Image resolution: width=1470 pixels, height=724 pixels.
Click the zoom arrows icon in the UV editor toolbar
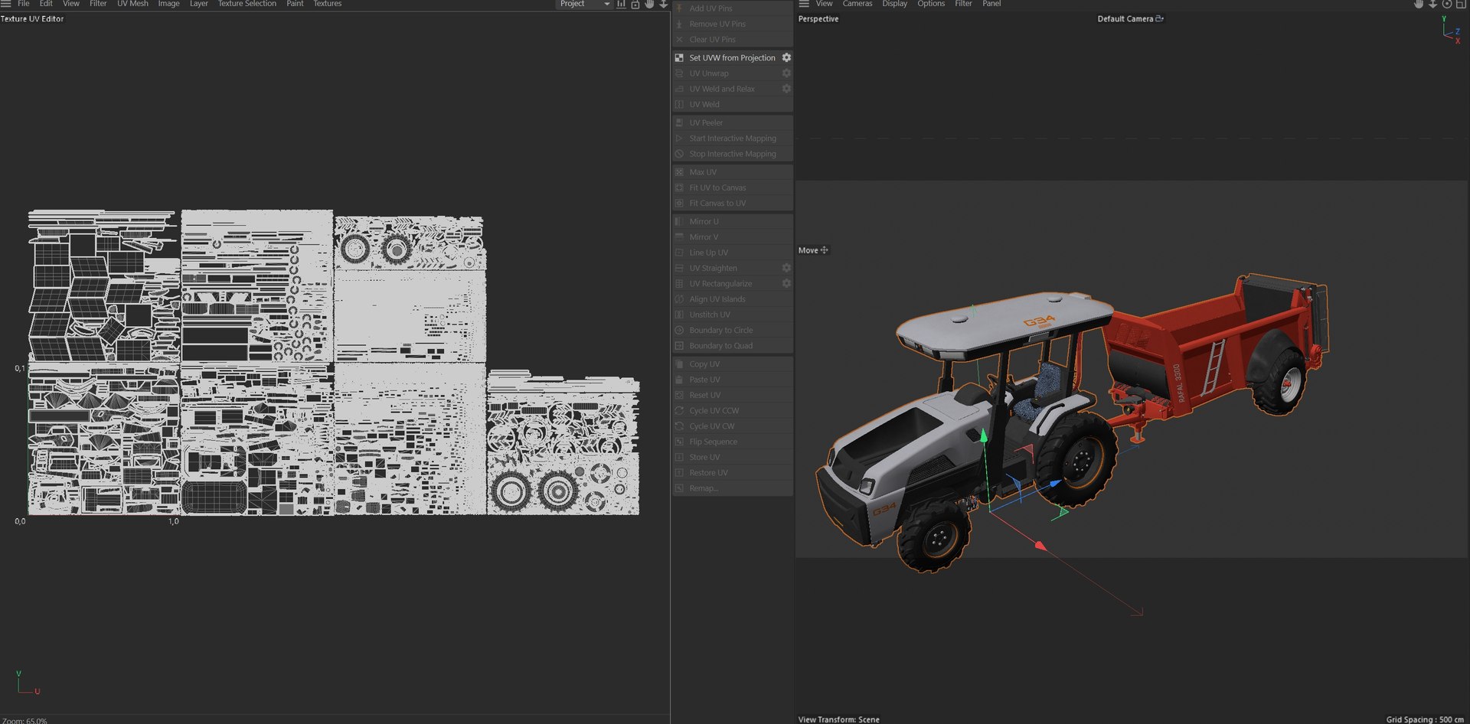(x=663, y=4)
